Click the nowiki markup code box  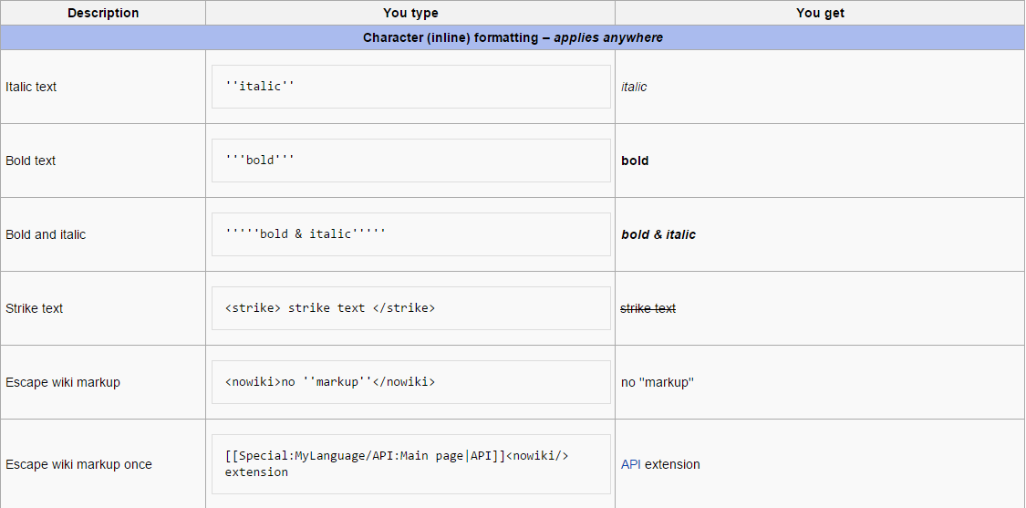click(410, 382)
